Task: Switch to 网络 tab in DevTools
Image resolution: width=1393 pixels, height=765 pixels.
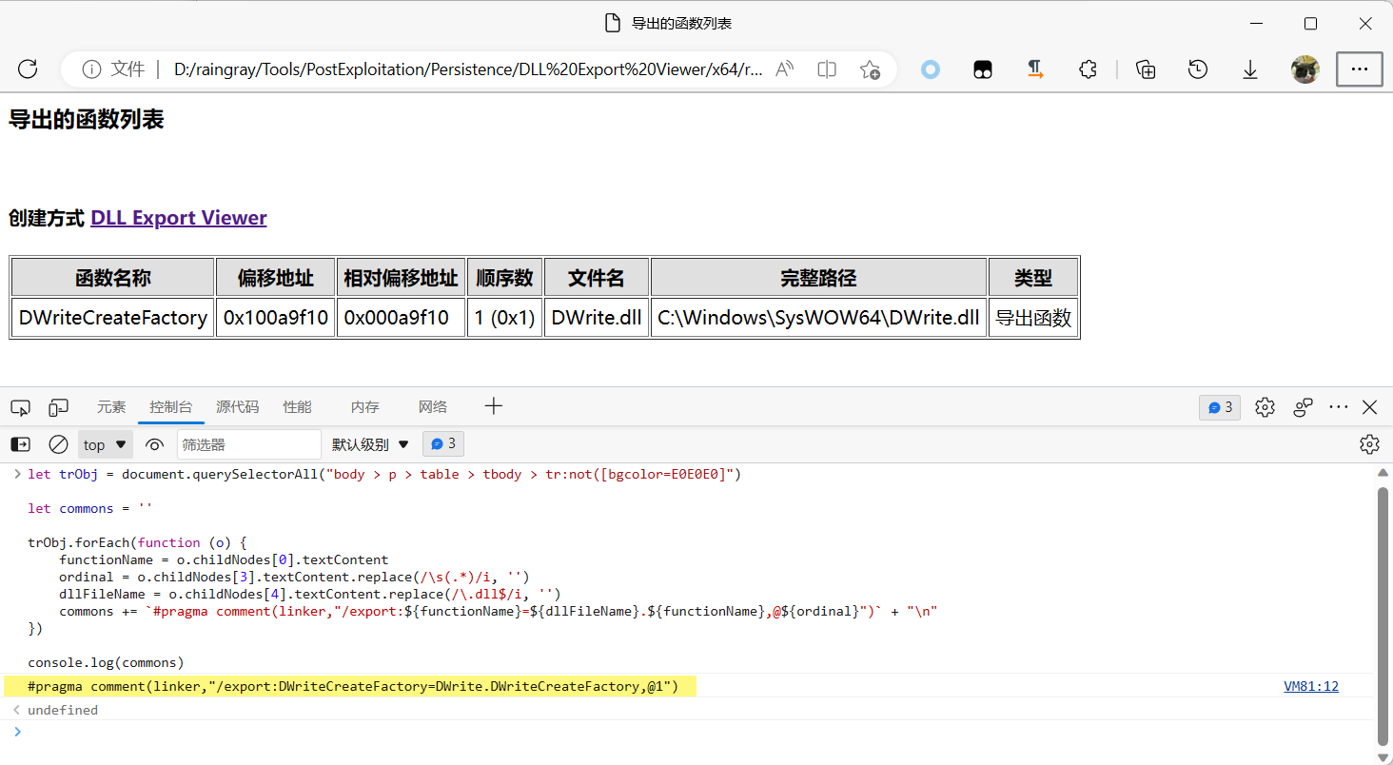Action: tap(433, 407)
